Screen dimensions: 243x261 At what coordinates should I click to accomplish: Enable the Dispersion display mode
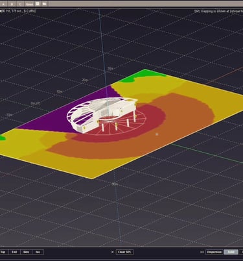[214, 252]
